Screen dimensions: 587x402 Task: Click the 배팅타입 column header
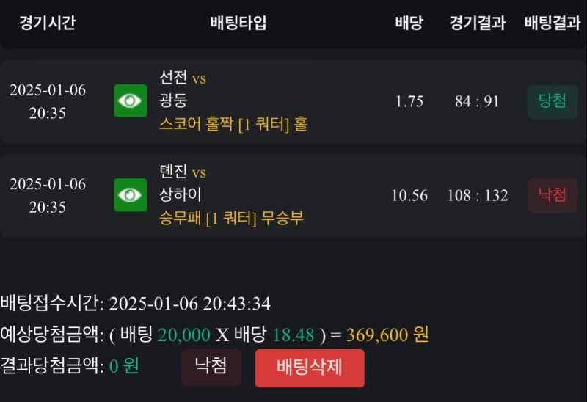click(238, 23)
